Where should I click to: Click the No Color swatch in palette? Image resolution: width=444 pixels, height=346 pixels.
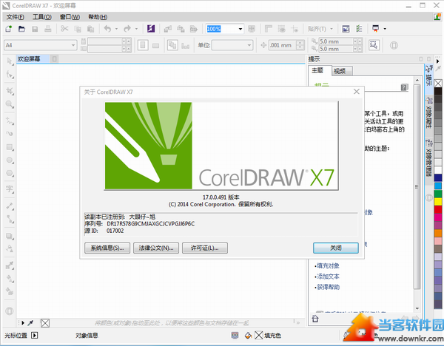coord(438,84)
